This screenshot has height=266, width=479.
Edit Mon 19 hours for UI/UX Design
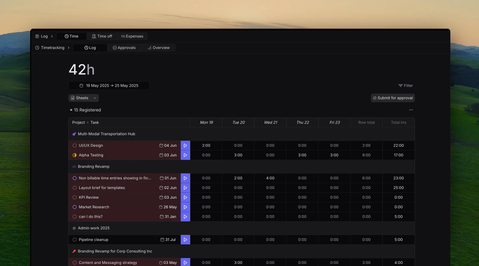pyautogui.click(x=206, y=146)
